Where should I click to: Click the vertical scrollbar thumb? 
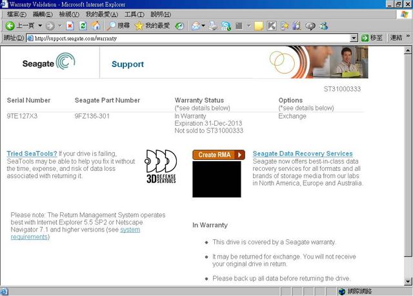click(408, 155)
